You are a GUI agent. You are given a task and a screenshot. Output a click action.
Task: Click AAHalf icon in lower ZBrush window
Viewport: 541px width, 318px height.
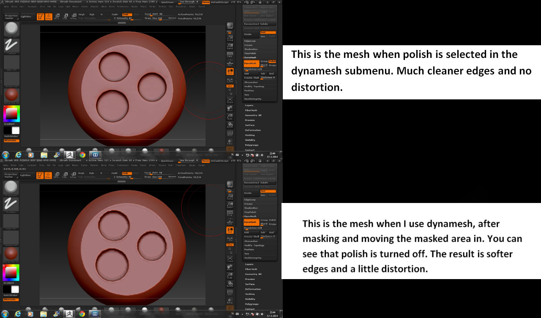coord(230,205)
